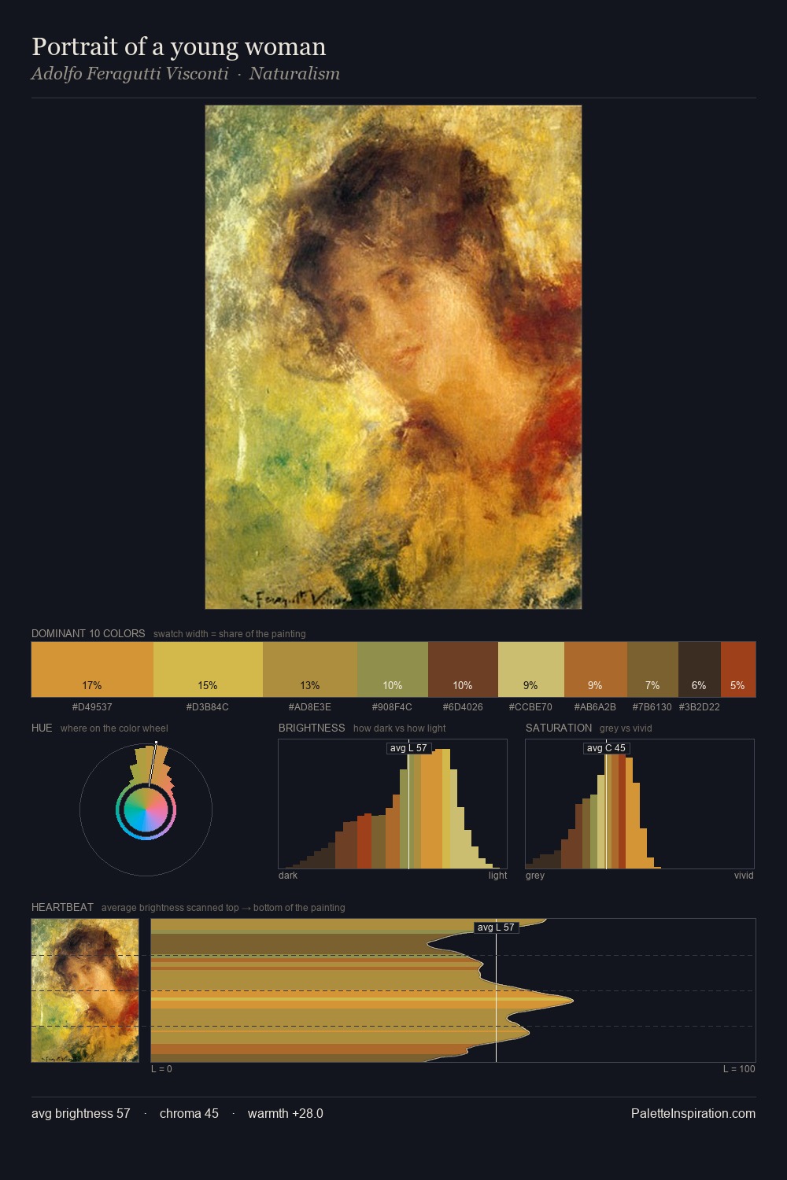Click the 'DOMINANT 10 COLORS' heading

[x=88, y=633]
